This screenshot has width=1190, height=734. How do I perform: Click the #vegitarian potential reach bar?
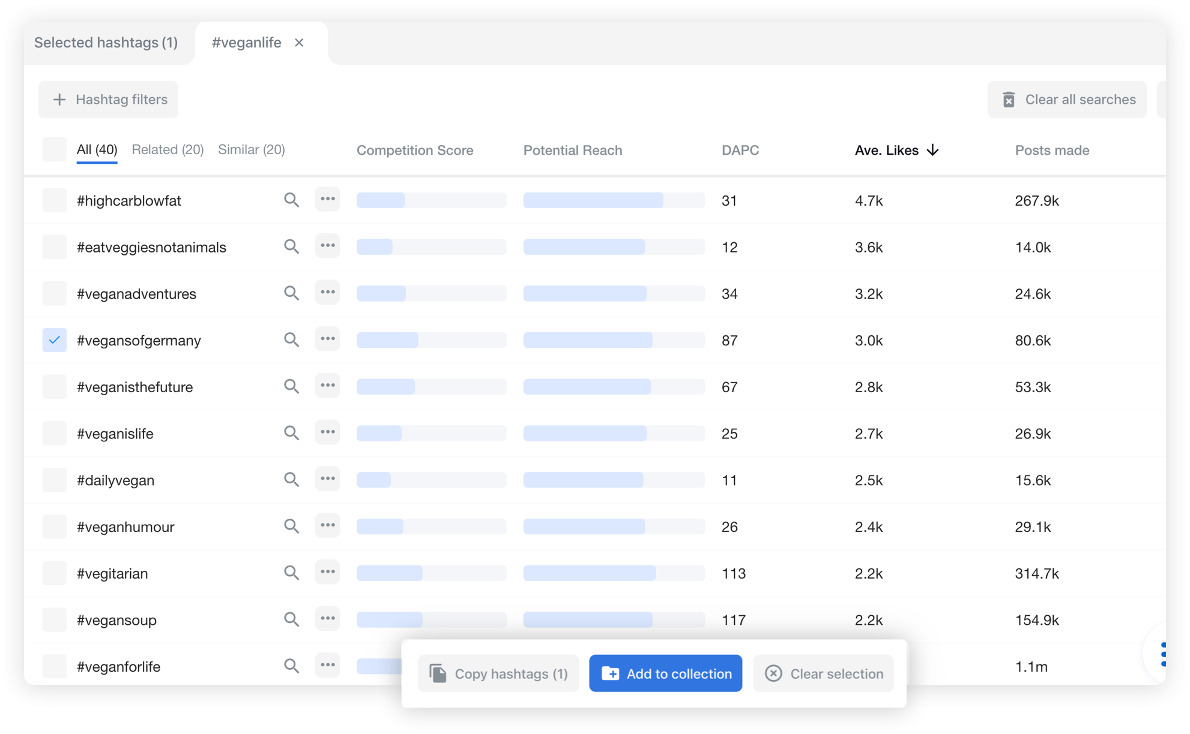click(x=614, y=573)
